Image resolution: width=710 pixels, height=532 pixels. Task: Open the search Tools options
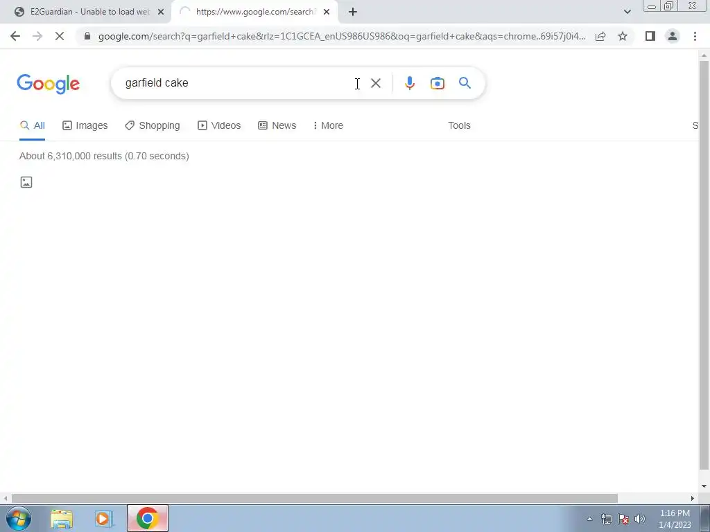tap(459, 126)
